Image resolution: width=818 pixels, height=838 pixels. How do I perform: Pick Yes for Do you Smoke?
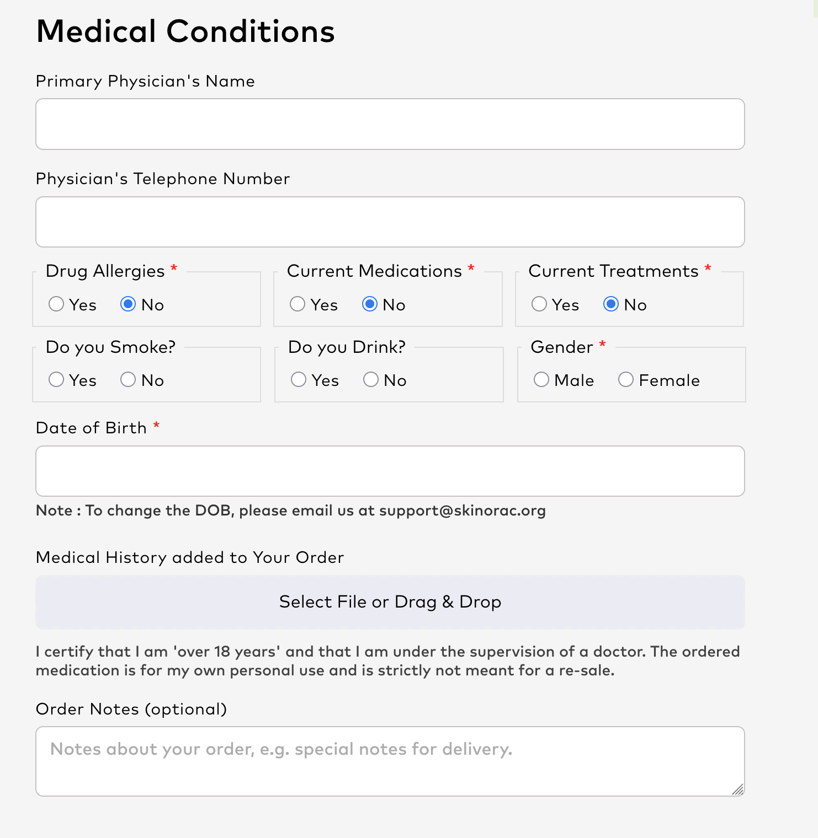[56, 380]
